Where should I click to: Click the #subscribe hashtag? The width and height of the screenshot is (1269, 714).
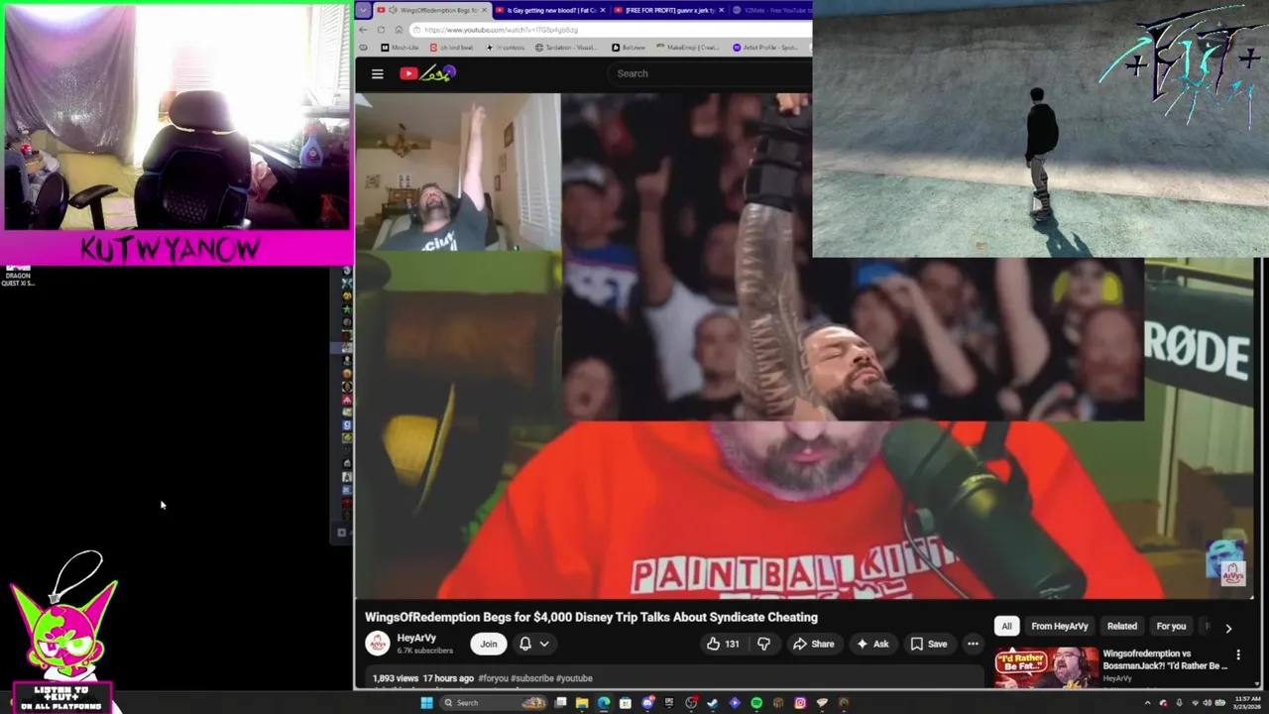click(532, 678)
